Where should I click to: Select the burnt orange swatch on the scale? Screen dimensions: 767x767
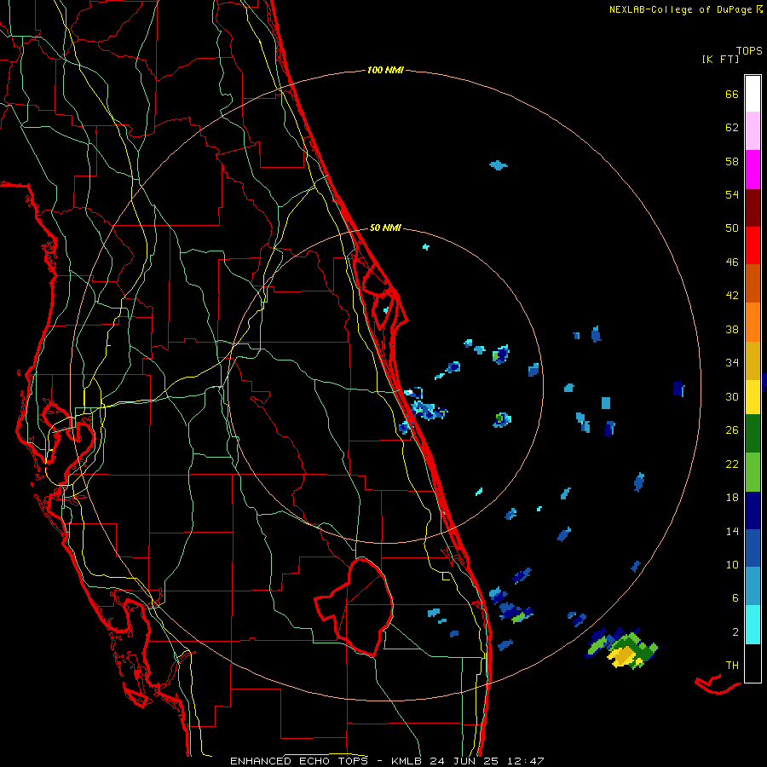click(x=753, y=284)
